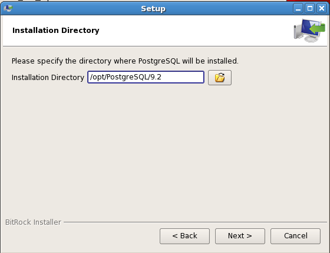Maximize the Setup window

pos(310,9)
